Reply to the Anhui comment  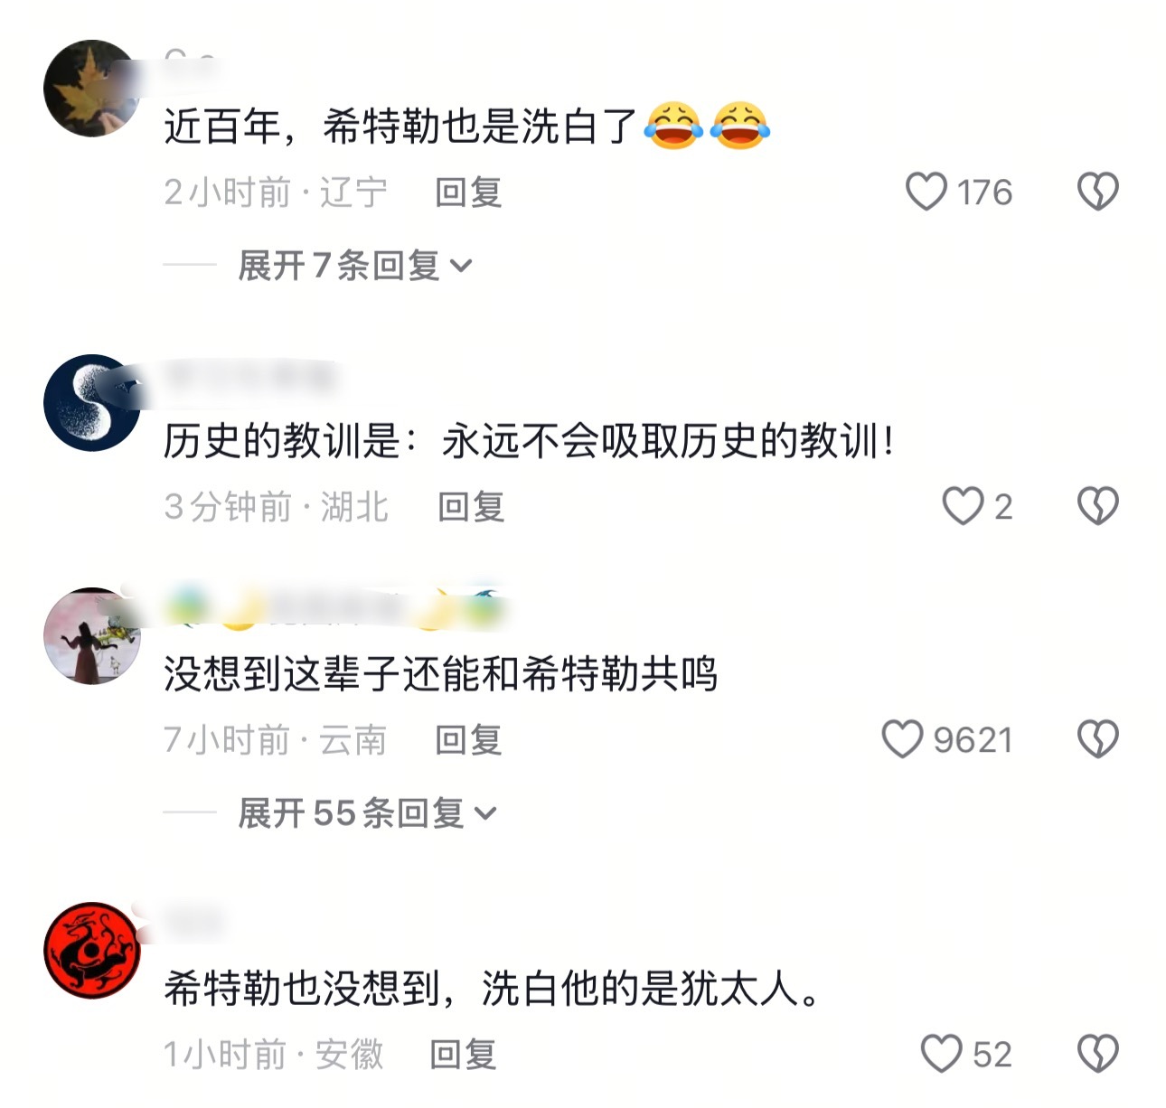pos(463,1055)
